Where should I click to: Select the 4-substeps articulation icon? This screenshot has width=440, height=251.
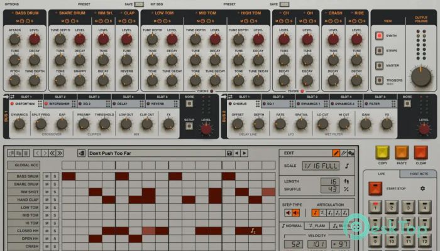click(345, 213)
